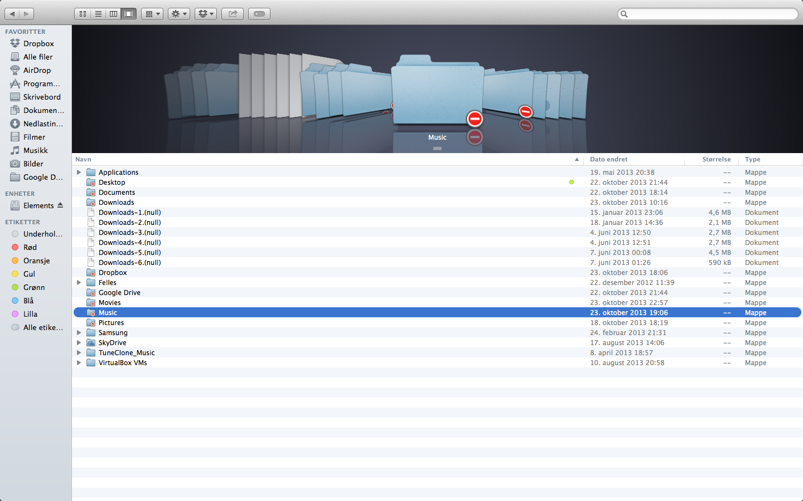Open the gear action menu
This screenshot has width=803, height=501.
click(179, 14)
